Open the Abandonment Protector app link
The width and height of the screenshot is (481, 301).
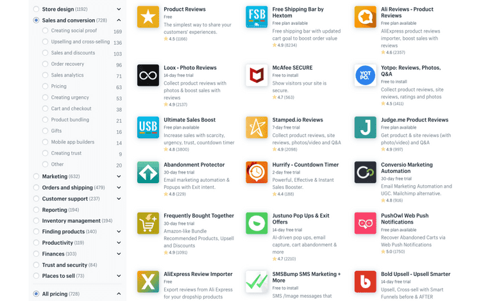coord(194,165)
